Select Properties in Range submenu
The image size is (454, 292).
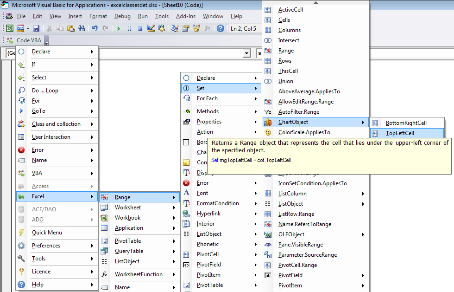[221, 122]
